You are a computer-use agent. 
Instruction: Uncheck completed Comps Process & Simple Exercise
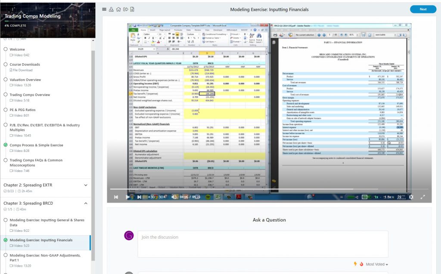pos(6,145)
